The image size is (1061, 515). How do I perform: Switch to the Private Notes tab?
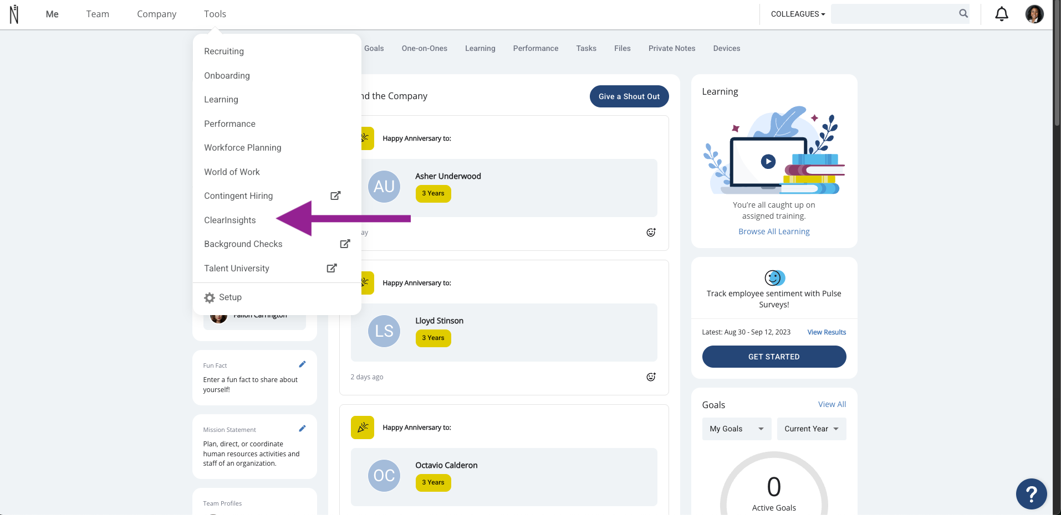tap(672, 49)
